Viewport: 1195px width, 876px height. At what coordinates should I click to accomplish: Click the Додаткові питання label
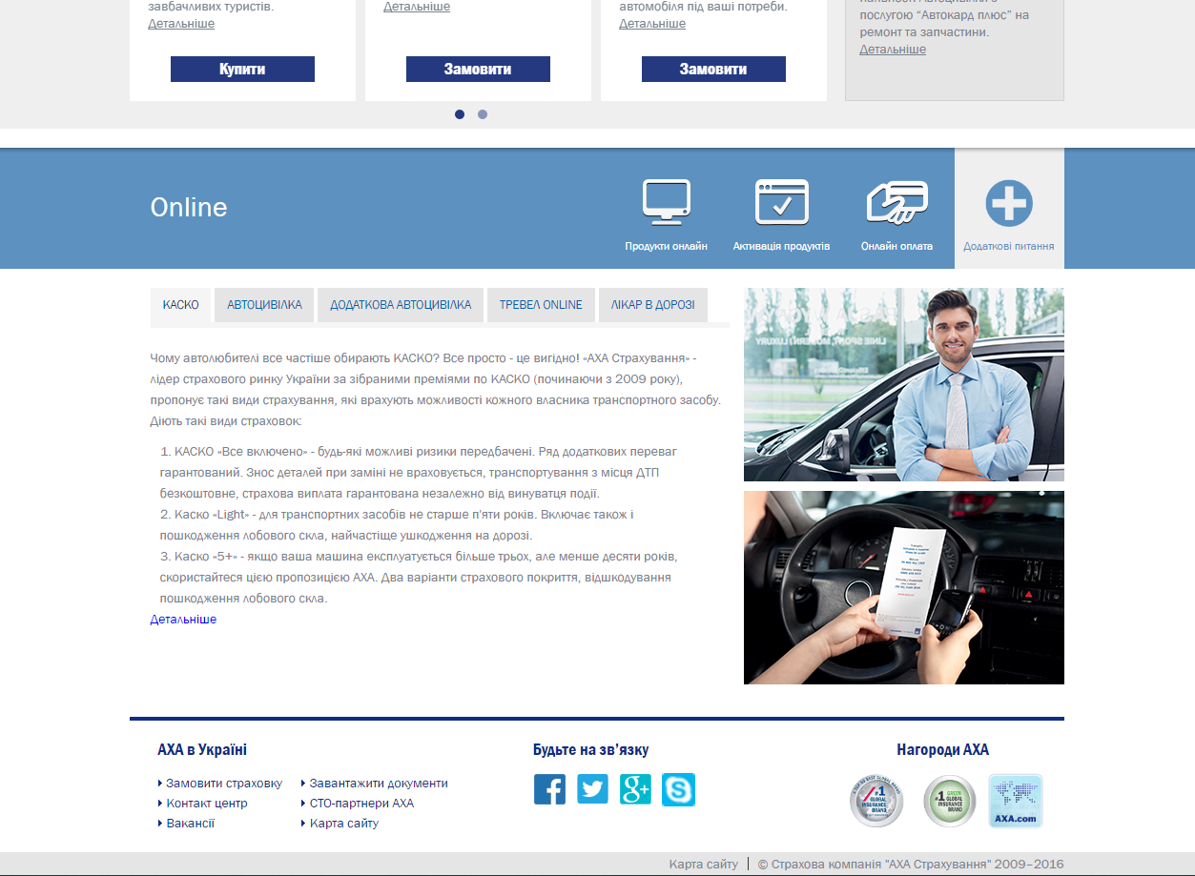(1009, 246)
